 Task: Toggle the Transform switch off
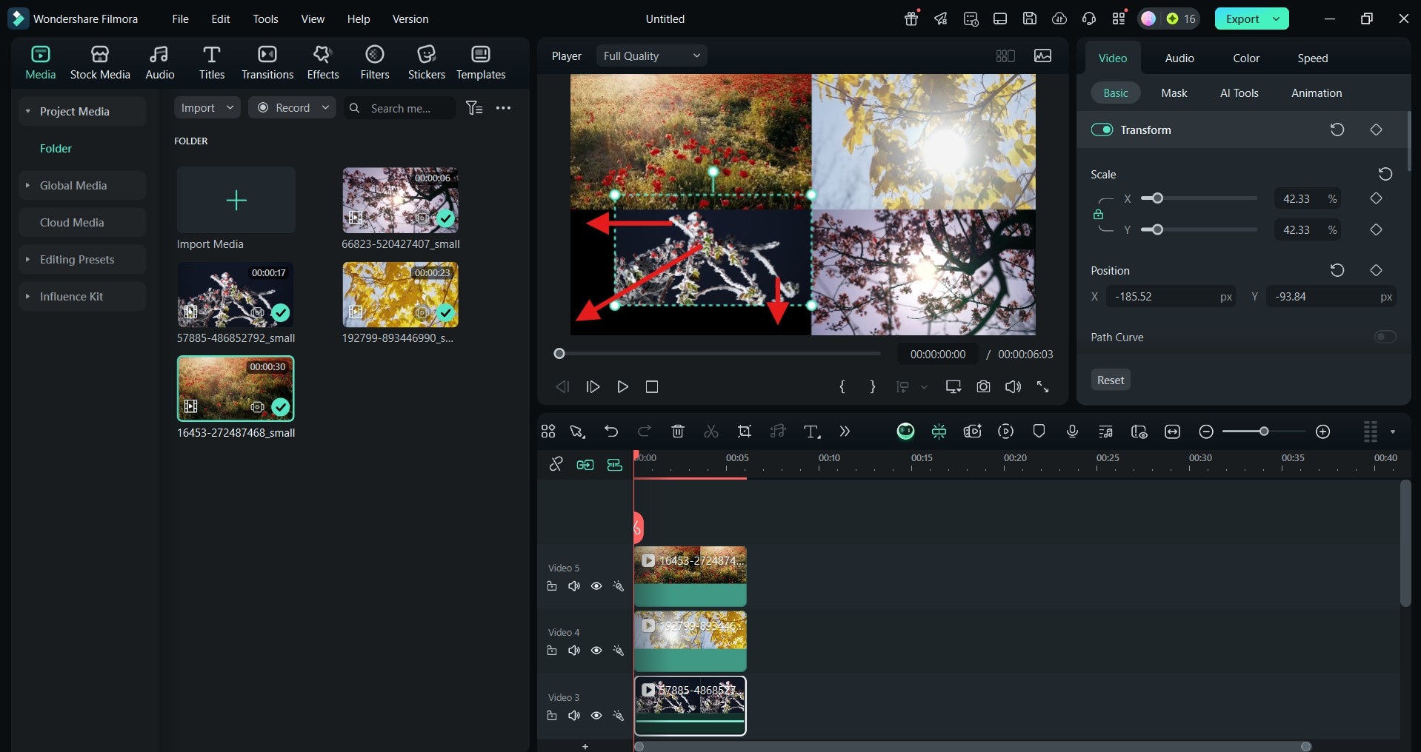click(1102, 130)
